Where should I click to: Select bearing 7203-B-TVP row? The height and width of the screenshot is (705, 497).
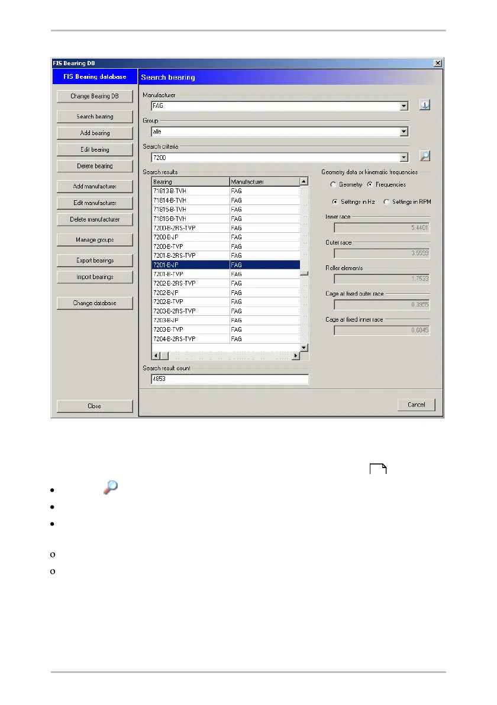click(226, 329)
